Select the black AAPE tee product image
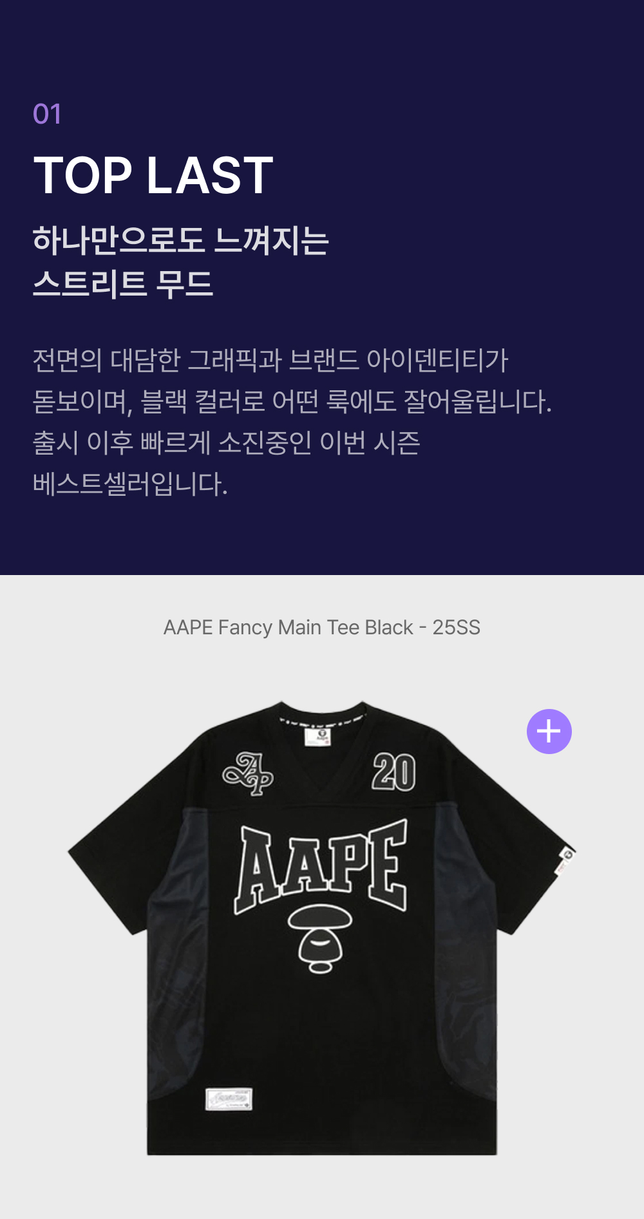Viewport: 644px width, 1219px height. pyautogui.click(x=322, y=928)
